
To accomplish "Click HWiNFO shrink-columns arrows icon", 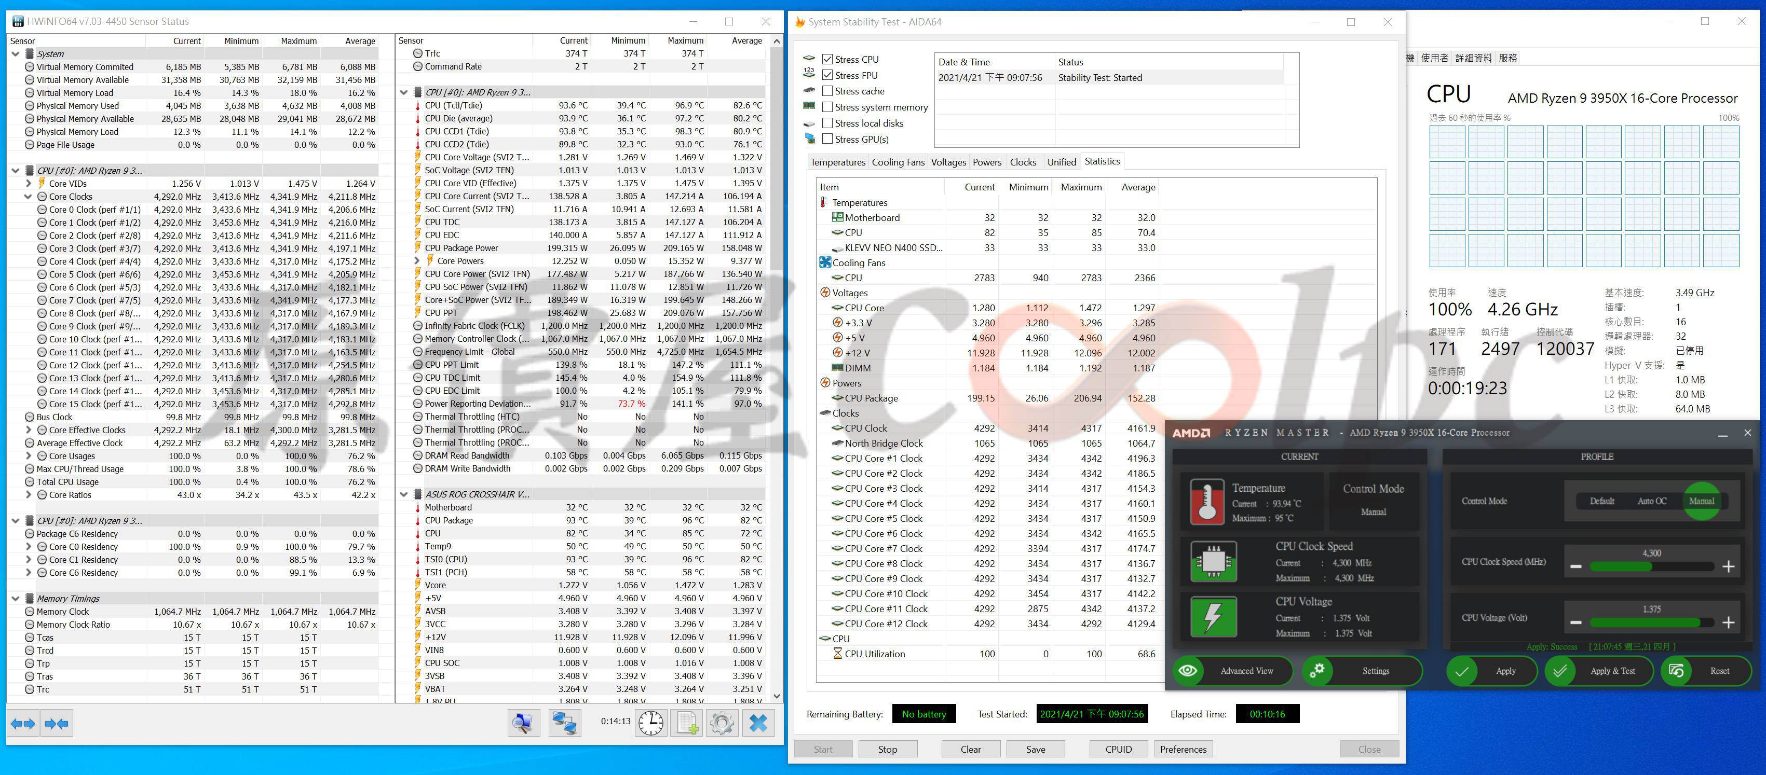I will click(x=56, y=723).
